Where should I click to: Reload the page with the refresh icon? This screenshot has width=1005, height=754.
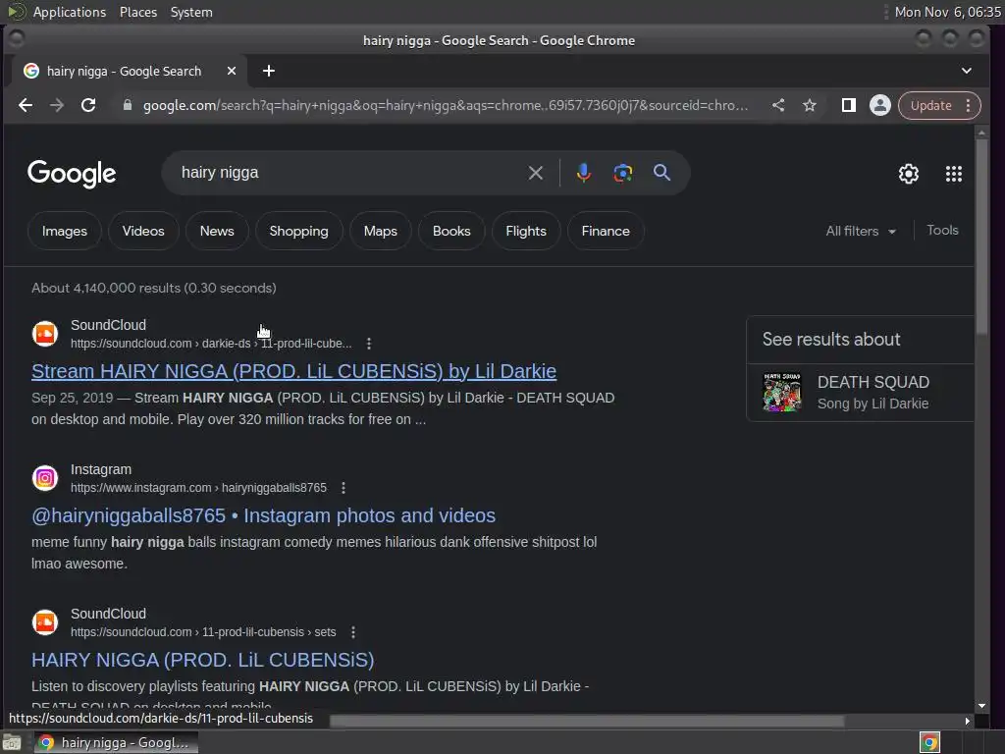pyautogui.click(x=88, y=105)
